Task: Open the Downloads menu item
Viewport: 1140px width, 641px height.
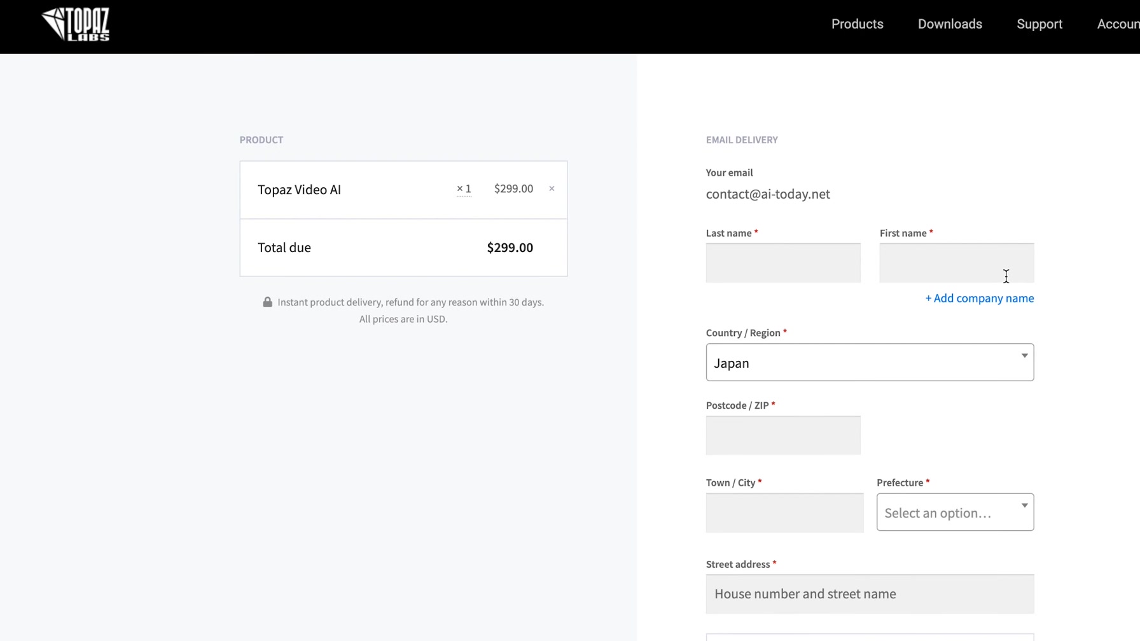Action: 950,24
